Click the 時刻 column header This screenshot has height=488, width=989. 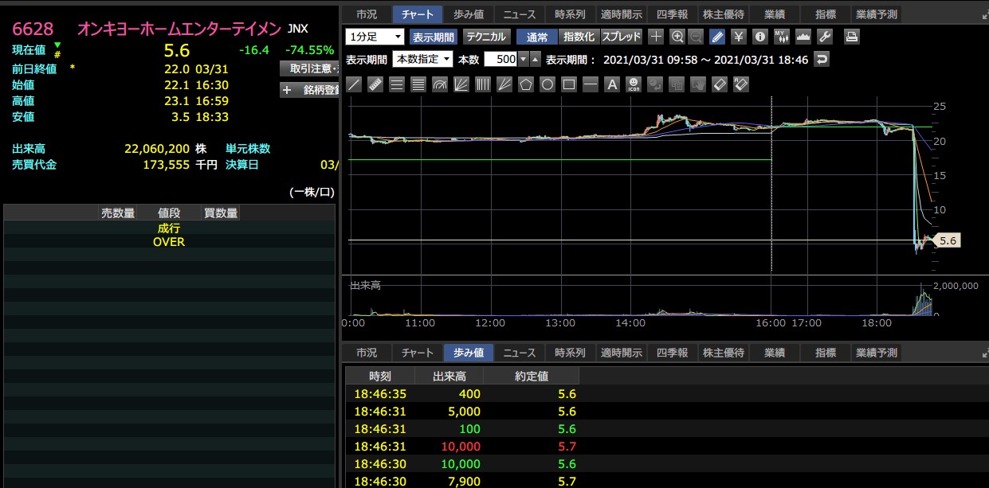coord(380,377)
